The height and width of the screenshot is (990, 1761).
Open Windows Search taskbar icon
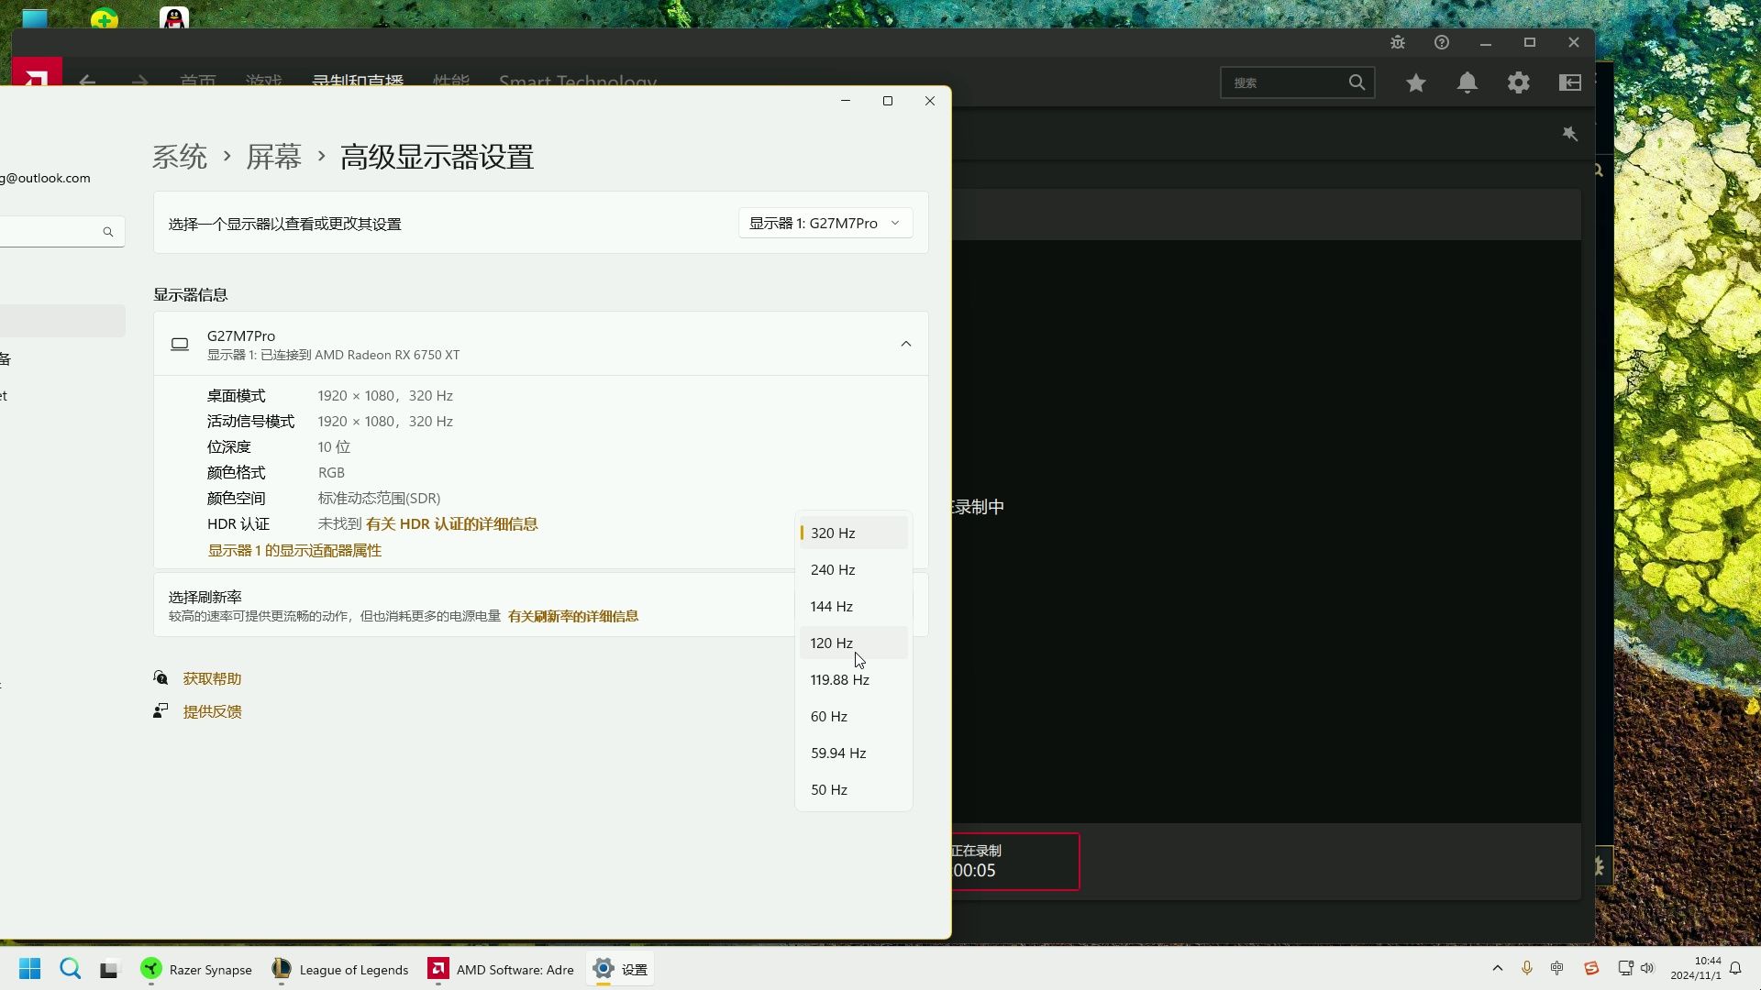click(69, 968)
